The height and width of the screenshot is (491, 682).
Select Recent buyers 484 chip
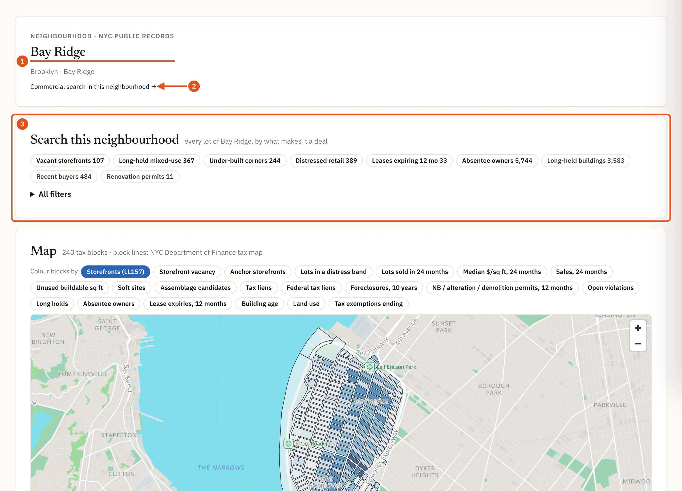64,177
